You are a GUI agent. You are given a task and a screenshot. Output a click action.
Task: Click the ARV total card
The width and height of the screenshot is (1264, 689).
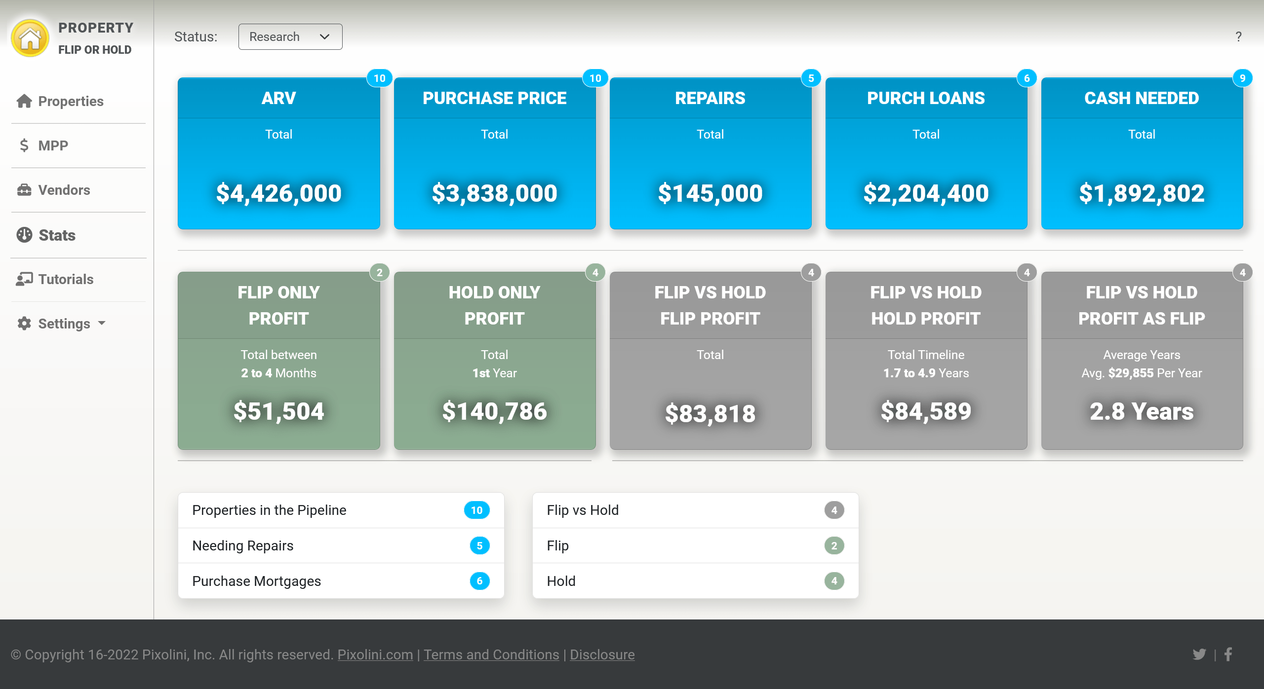coord(278,153)
